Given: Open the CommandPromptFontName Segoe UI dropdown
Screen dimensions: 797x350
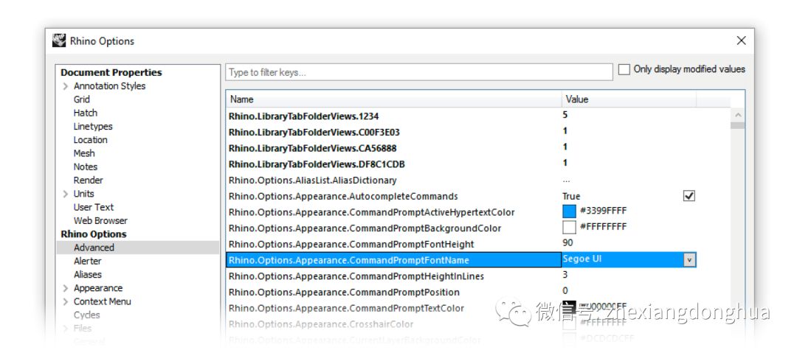Looking at the screenshot, I should tap(689, 260).
